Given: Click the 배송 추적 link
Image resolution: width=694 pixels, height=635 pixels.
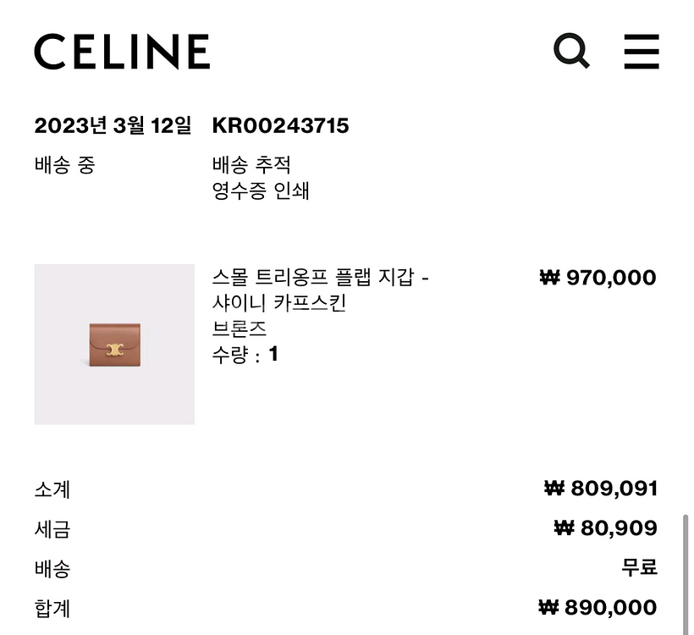Looking at the screenshot, I should (251, 164).
